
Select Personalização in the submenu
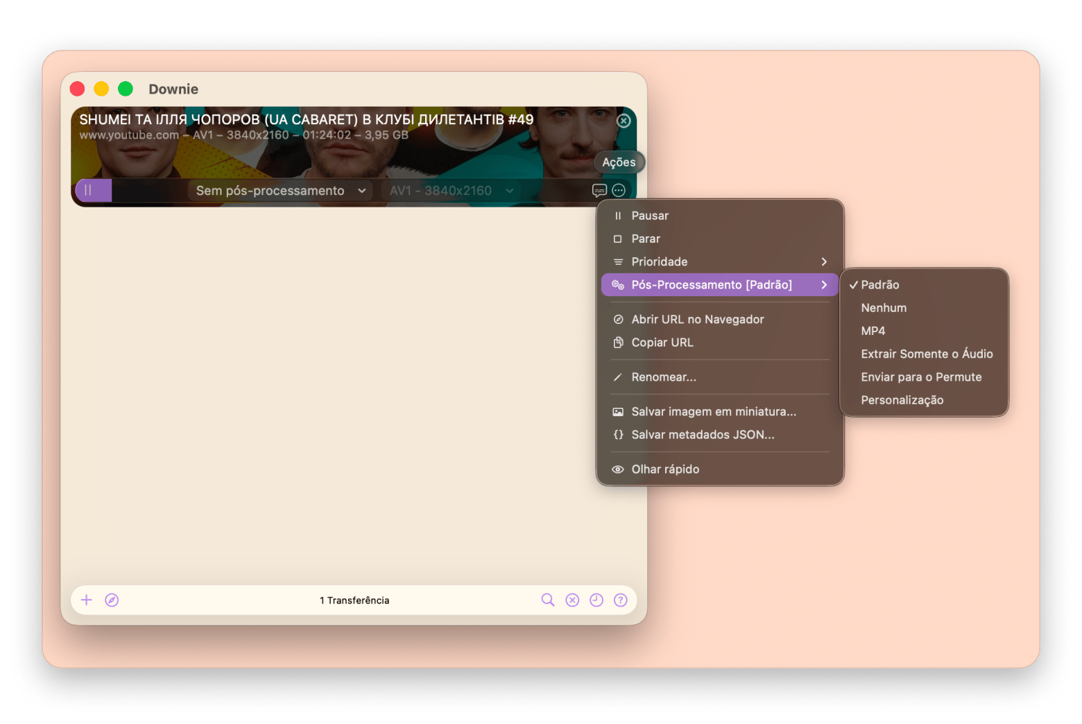[924, 400]
